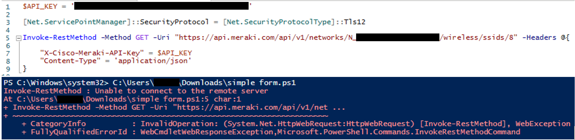Click line number 9 in the gutter
Image resolution: width=575 pixels, height=140 pixels.
click(8, 69)
